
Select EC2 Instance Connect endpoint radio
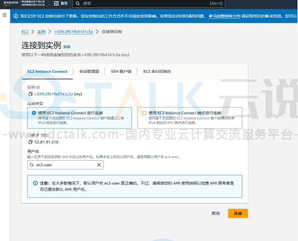click(144, 113)
